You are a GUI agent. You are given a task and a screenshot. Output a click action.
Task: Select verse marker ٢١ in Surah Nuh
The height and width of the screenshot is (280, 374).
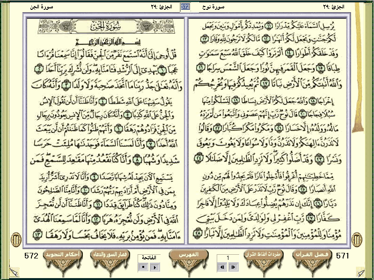(279, 129)
